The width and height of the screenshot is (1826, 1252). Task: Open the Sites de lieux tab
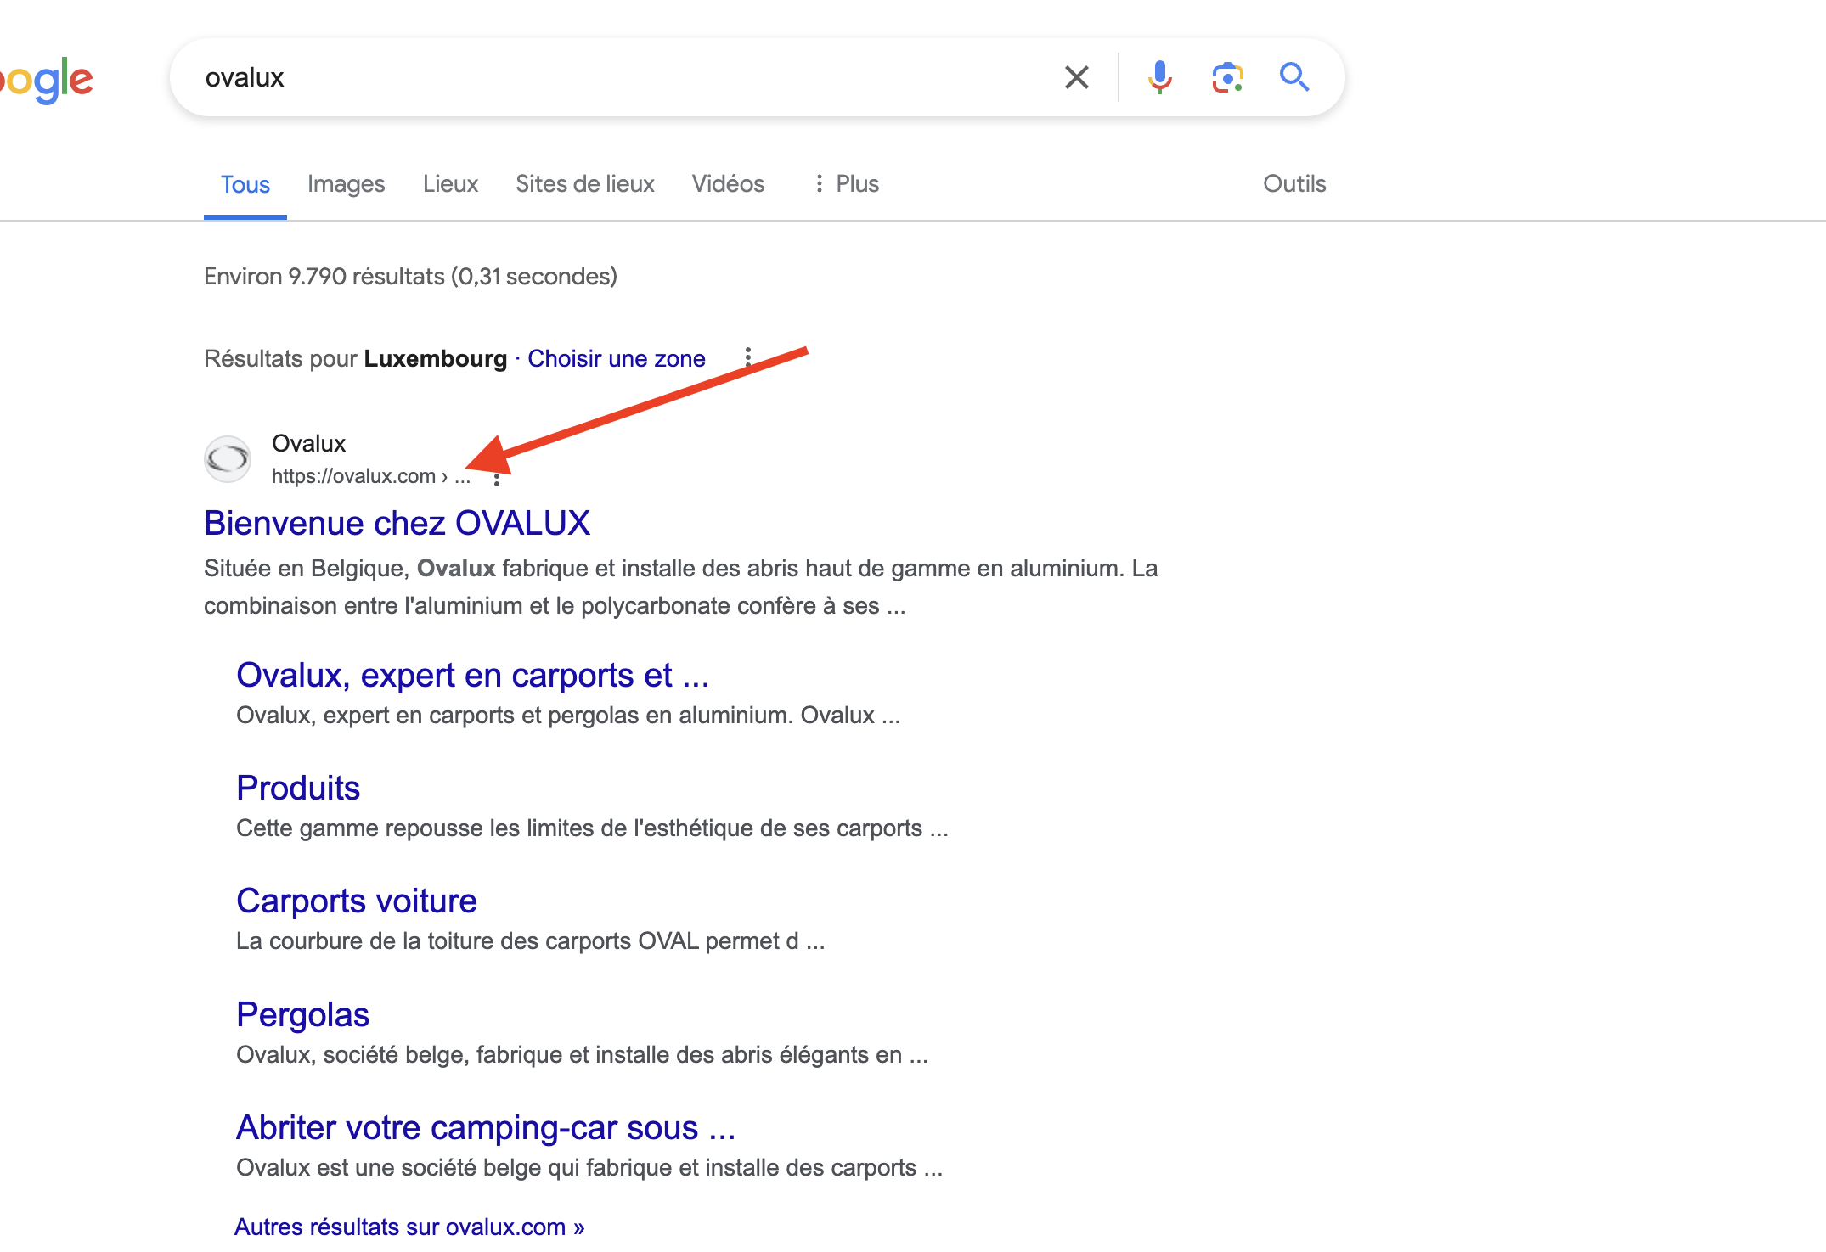[584, 184]
